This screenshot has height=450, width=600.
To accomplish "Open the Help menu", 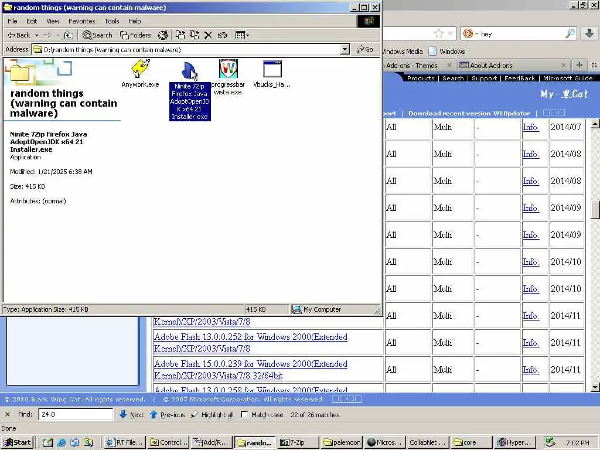I will pyautogui.click(x=134, y=21).
